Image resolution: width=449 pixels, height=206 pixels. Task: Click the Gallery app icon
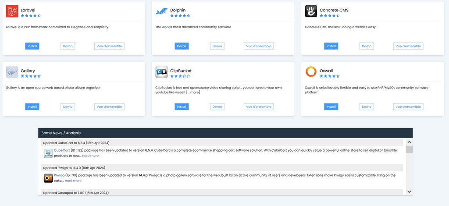point(12,72)
